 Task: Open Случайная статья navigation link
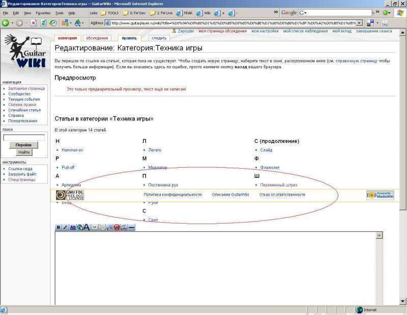point(24,110)
